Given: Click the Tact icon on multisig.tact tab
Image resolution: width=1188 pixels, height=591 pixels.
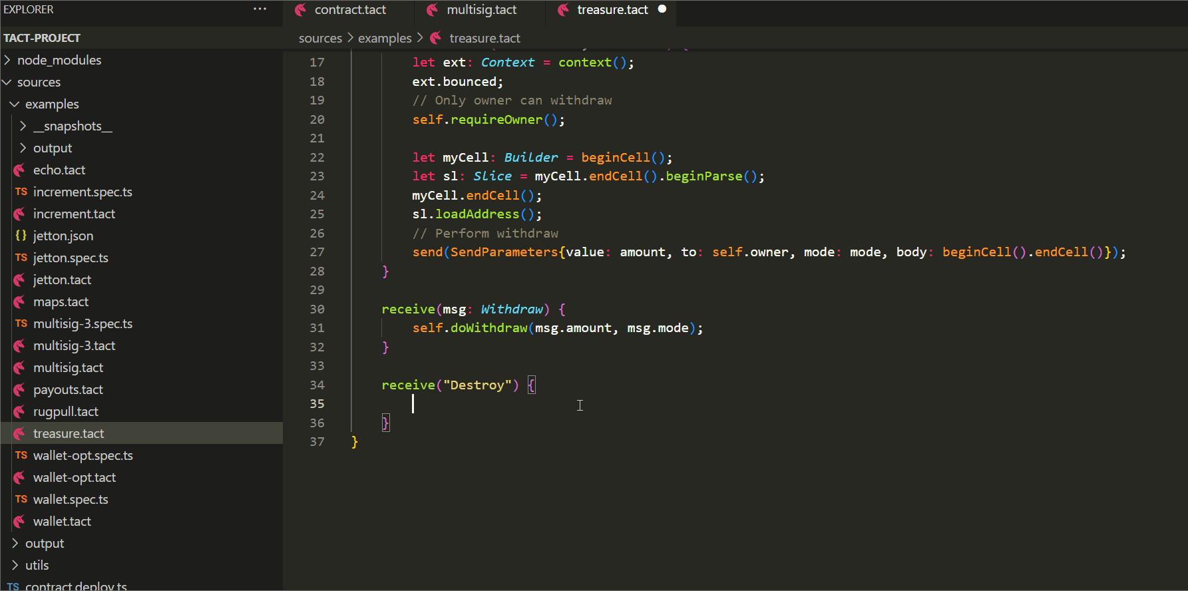Looking at the screenshot, I should (433, 9).
